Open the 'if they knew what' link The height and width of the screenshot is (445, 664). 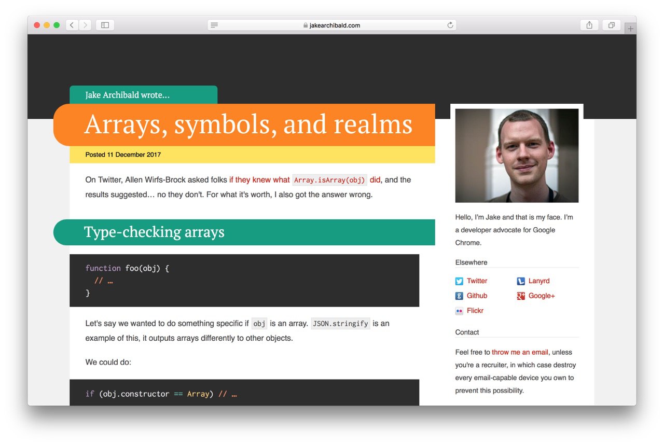(259, 180)
